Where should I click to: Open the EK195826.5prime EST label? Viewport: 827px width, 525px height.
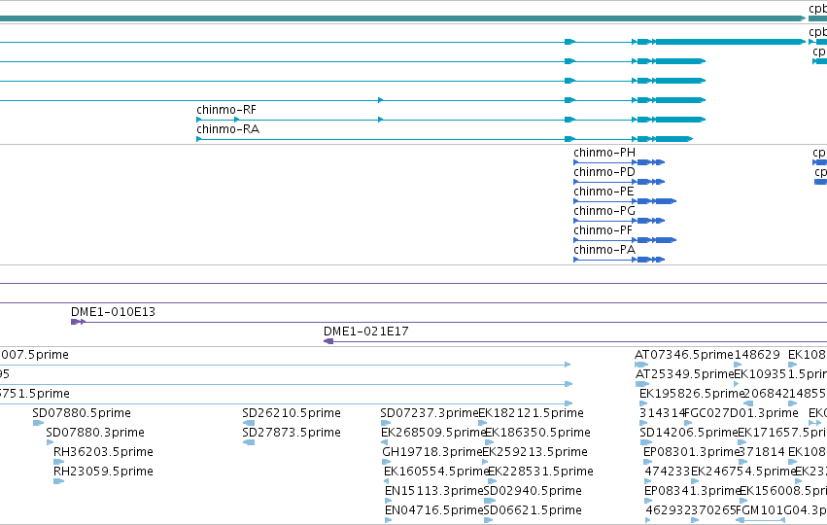click(692, 394)
